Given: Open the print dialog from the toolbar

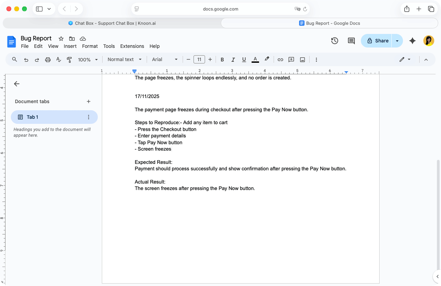Looking at the screenshot, I should coord(48,59).
